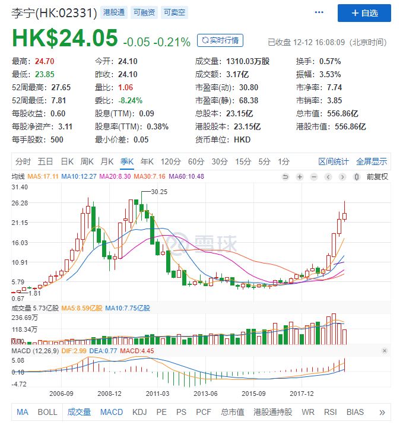Switch to the 分时 chart tab

(23, 161)
